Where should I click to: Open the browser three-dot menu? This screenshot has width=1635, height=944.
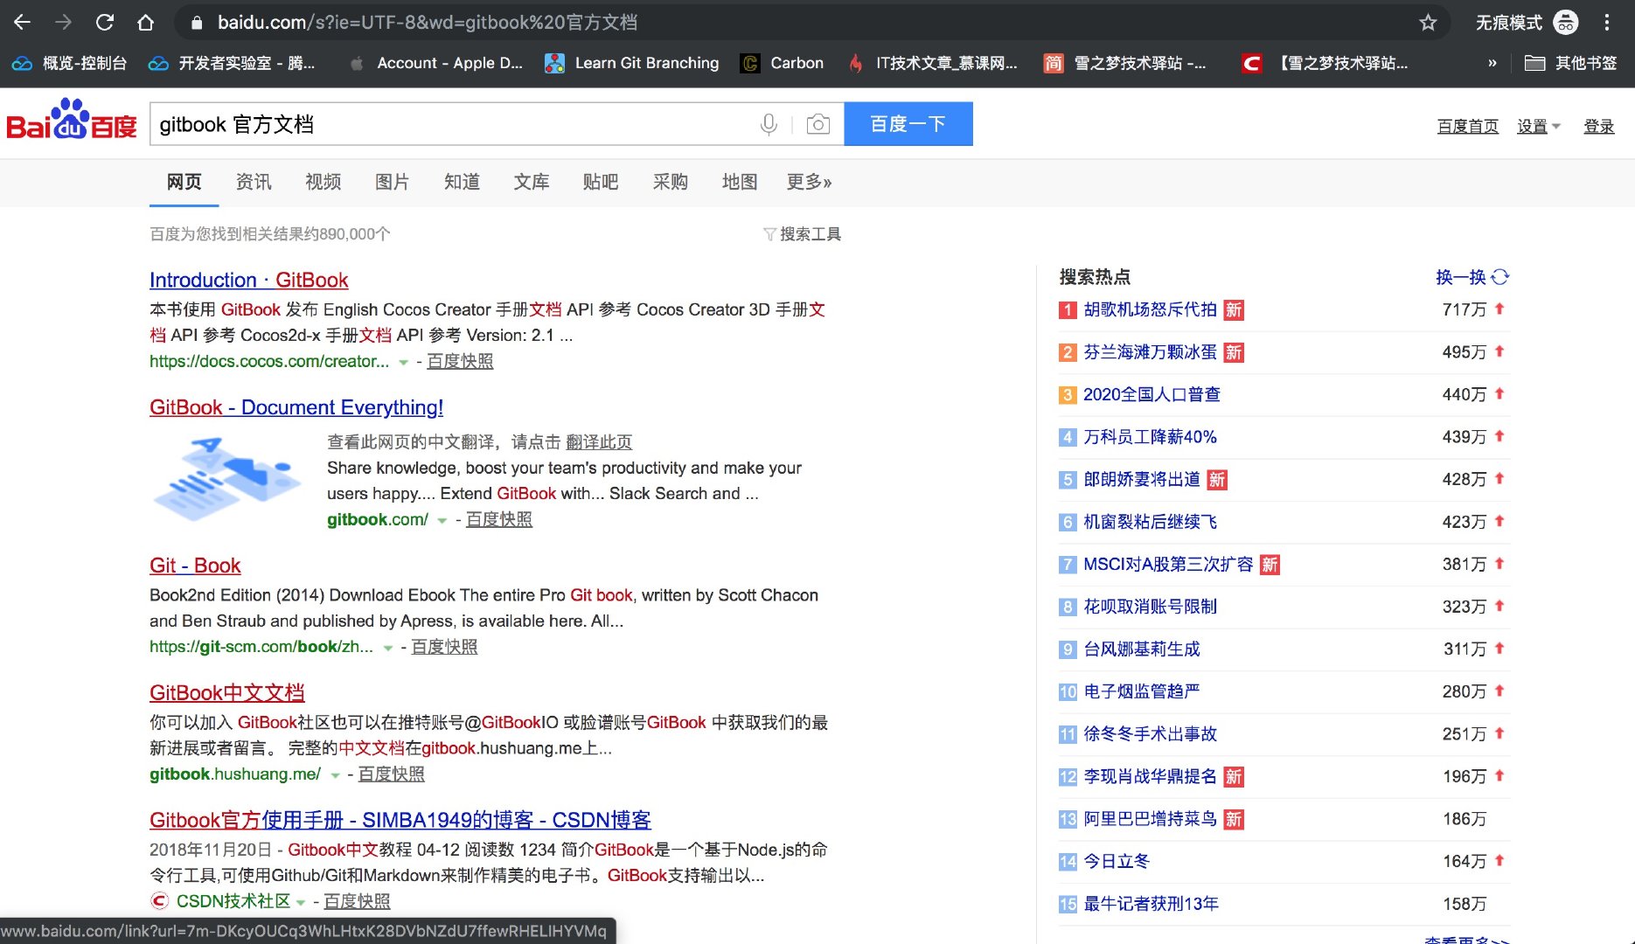pyautogui.click(x=1607, y=22)
